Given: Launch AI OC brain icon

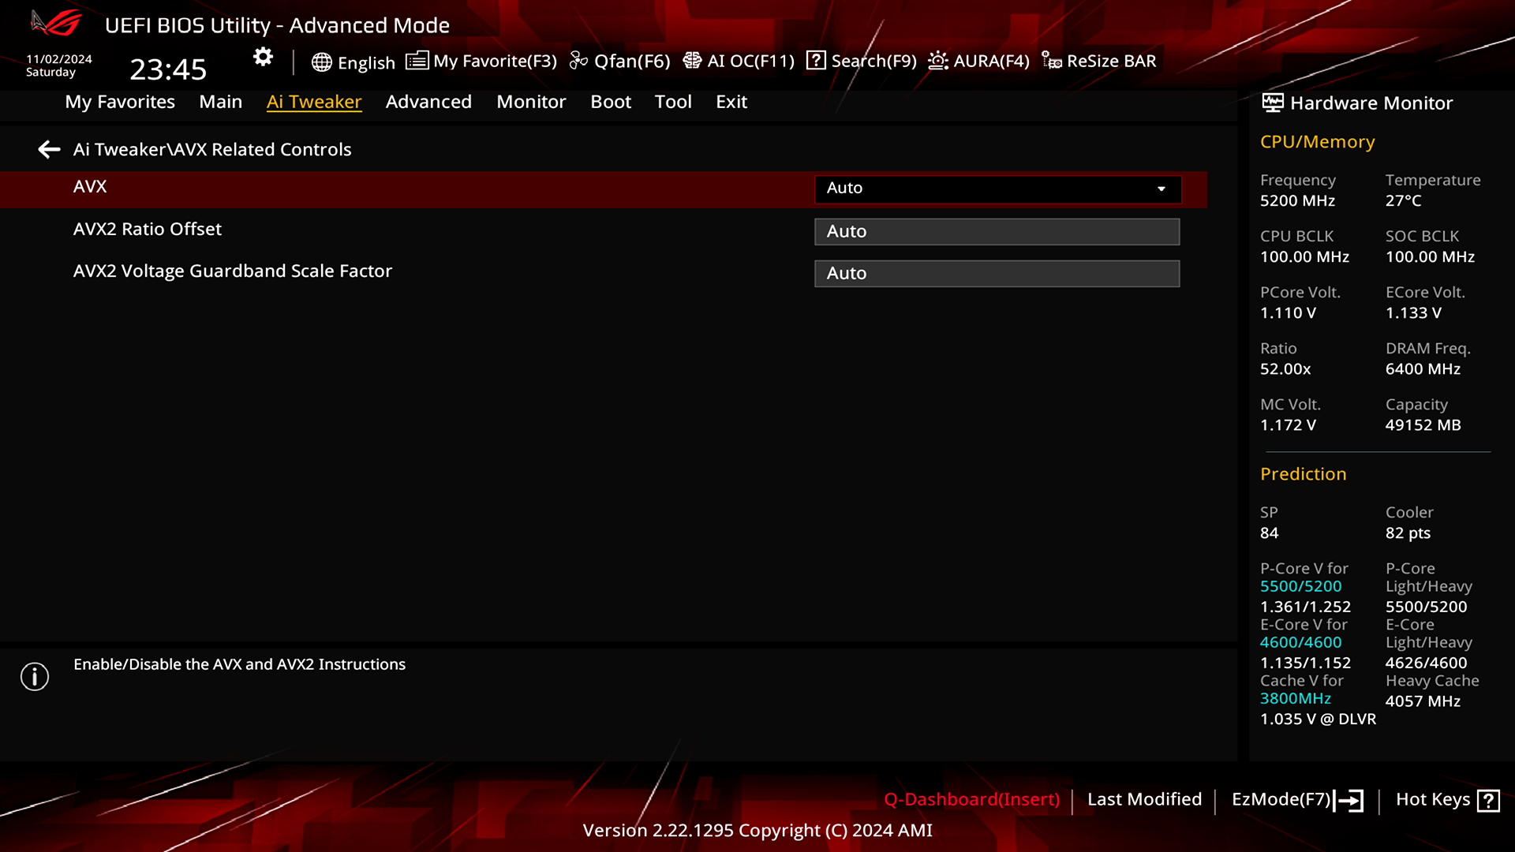Looking at the screenshot, I should click(692, 61).
